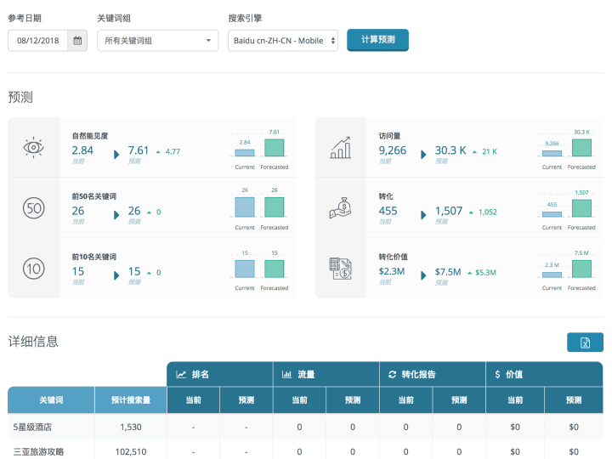The height and width of the screenshot is (459, 612).
Task: Click the refresh icon beside 转化报告
Action: click(x=392, y=375)
